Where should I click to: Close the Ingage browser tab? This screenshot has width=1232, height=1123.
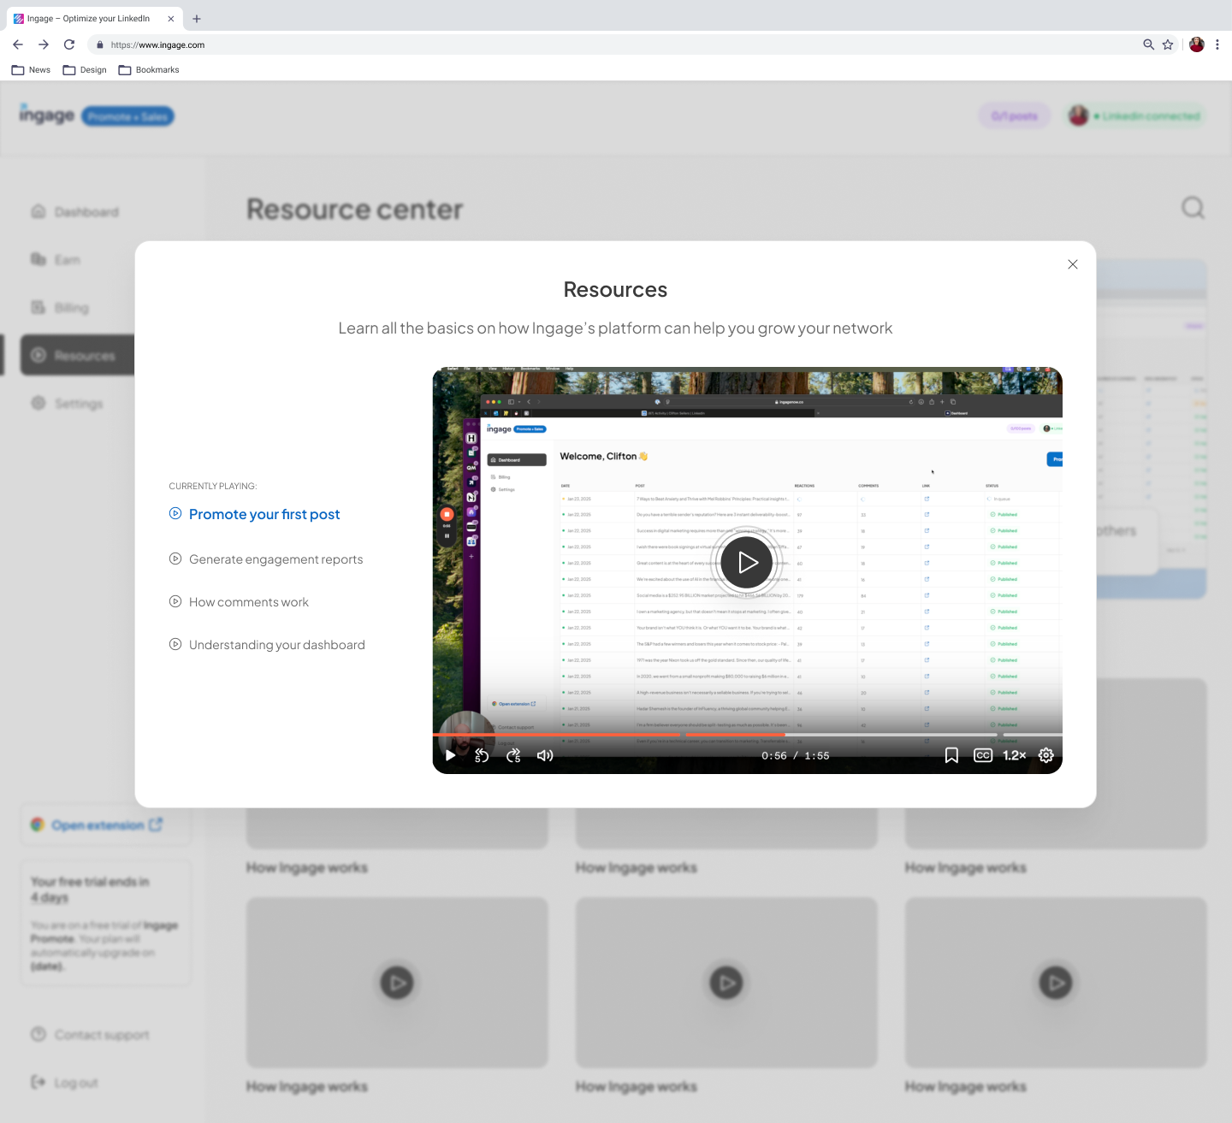pos(171,19)
